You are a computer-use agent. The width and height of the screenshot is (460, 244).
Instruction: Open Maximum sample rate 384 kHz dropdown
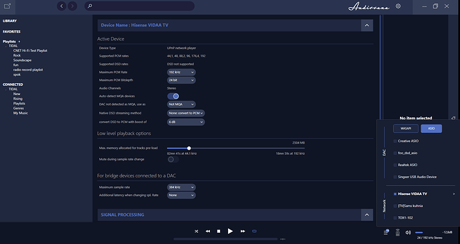point(181,187)
